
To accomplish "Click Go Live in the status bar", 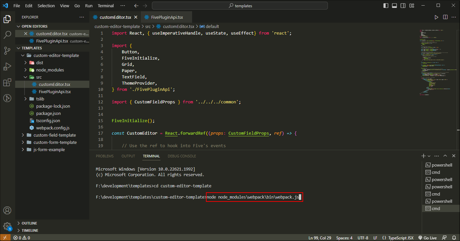I will pyautogui.click(x=427, y=237).
